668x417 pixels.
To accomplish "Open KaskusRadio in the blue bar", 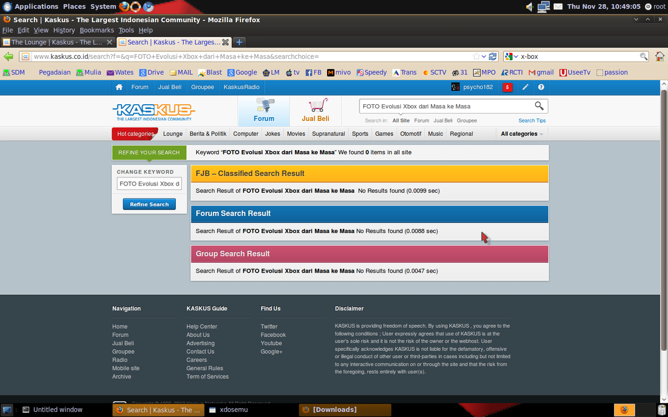I will 242,87.
